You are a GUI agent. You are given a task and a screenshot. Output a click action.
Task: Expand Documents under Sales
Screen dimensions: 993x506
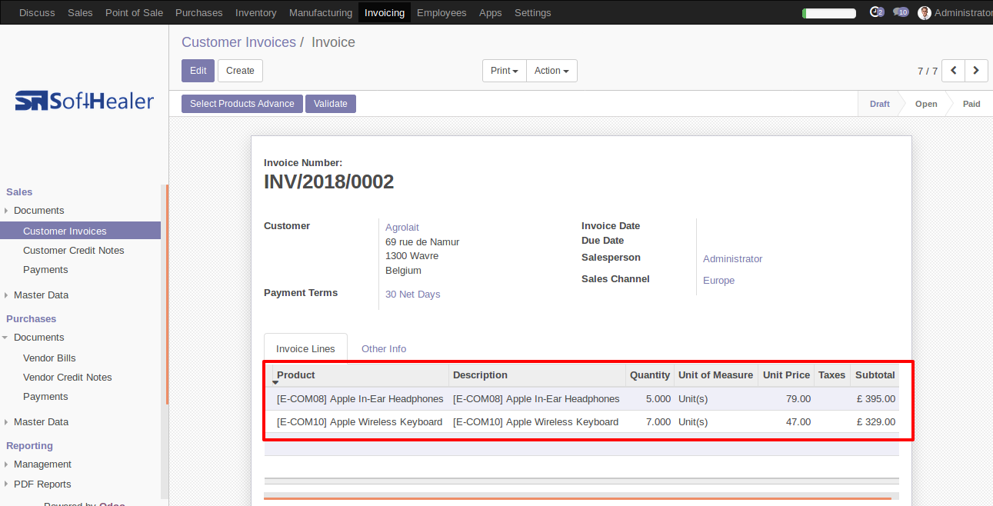click(38, 211)
